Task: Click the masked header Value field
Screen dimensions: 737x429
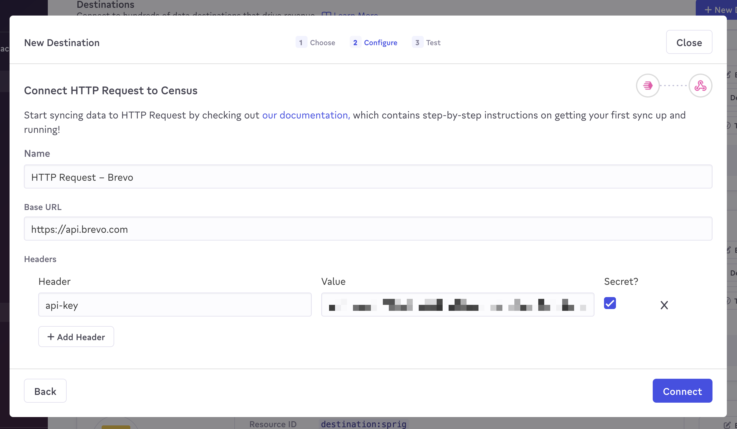Action: [457, 305]
